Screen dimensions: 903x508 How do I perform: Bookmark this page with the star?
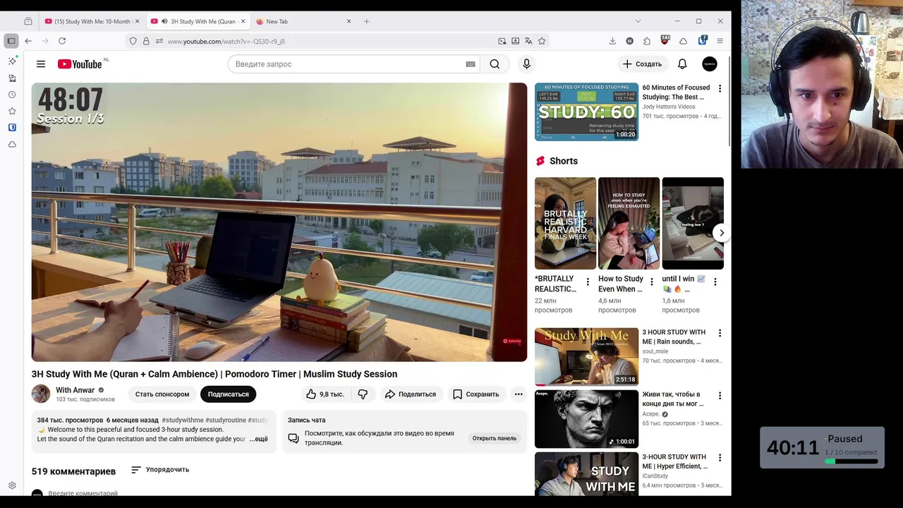(x=542, y=41)
